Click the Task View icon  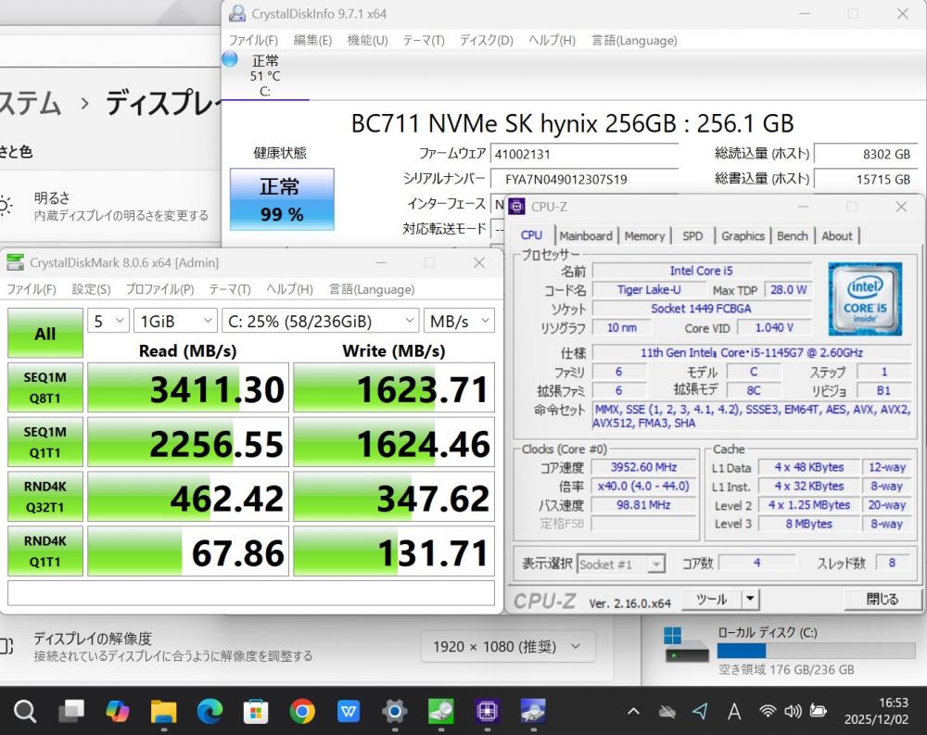click(x=71, y=711)
